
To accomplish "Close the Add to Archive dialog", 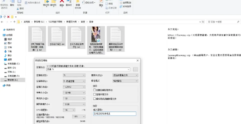I will click(138, 60).
